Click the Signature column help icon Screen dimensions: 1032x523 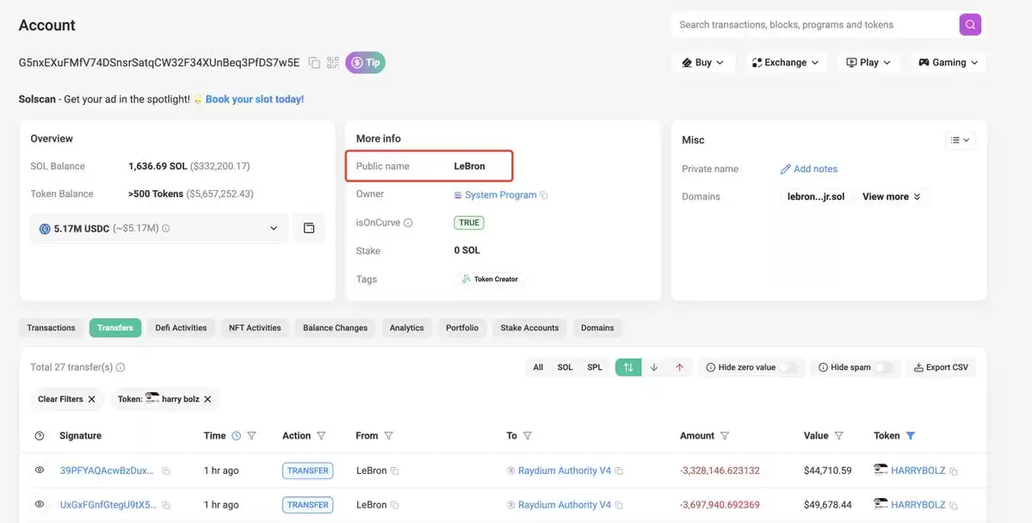coord(40,435)
